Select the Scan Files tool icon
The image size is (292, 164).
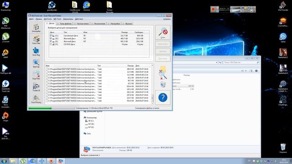point(36,40)
